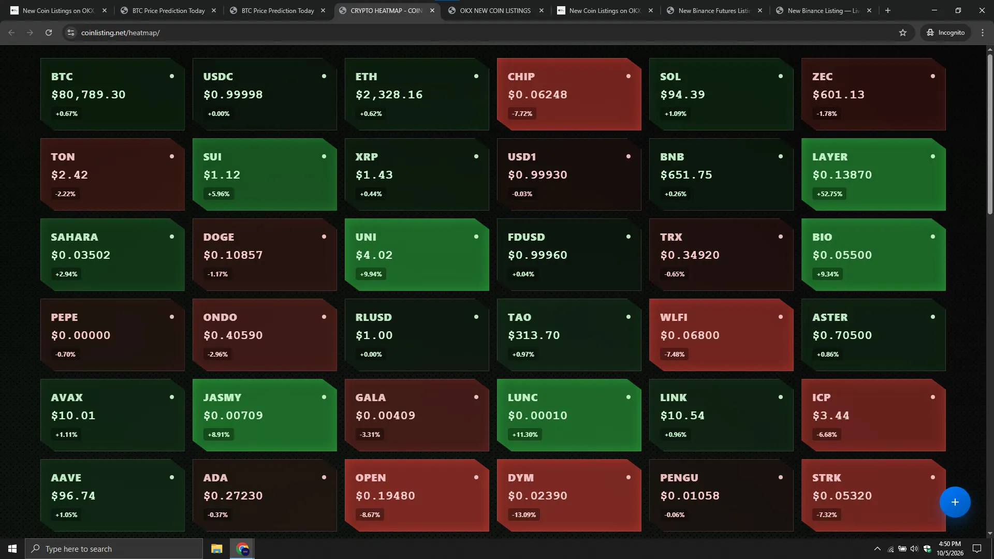Click the XRP price $1.43

374,175
